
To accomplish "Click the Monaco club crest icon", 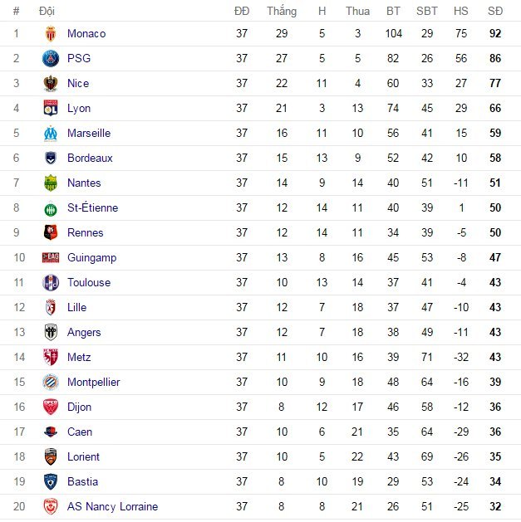I will click(51, 34).
